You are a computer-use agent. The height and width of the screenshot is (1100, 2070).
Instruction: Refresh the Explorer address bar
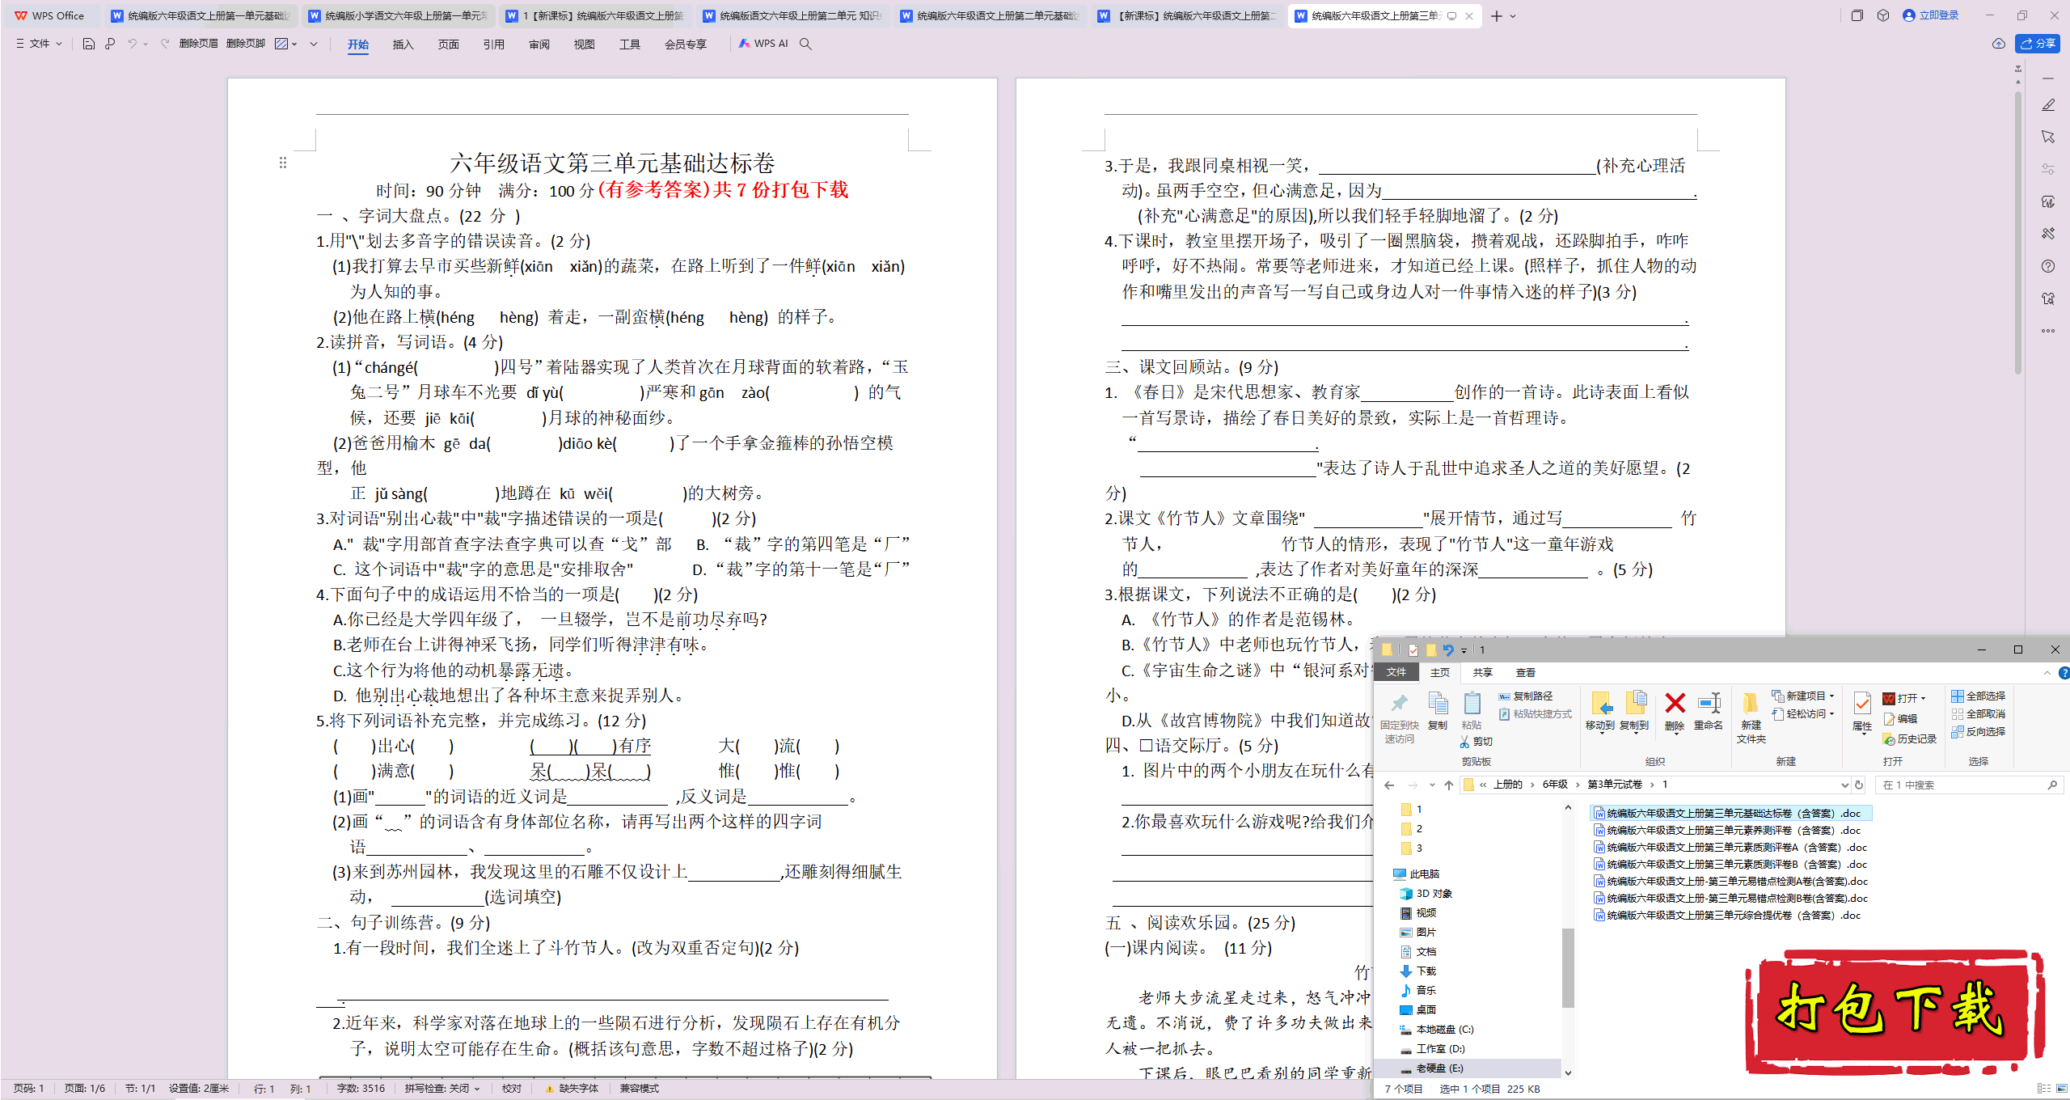coord(1859,785)
